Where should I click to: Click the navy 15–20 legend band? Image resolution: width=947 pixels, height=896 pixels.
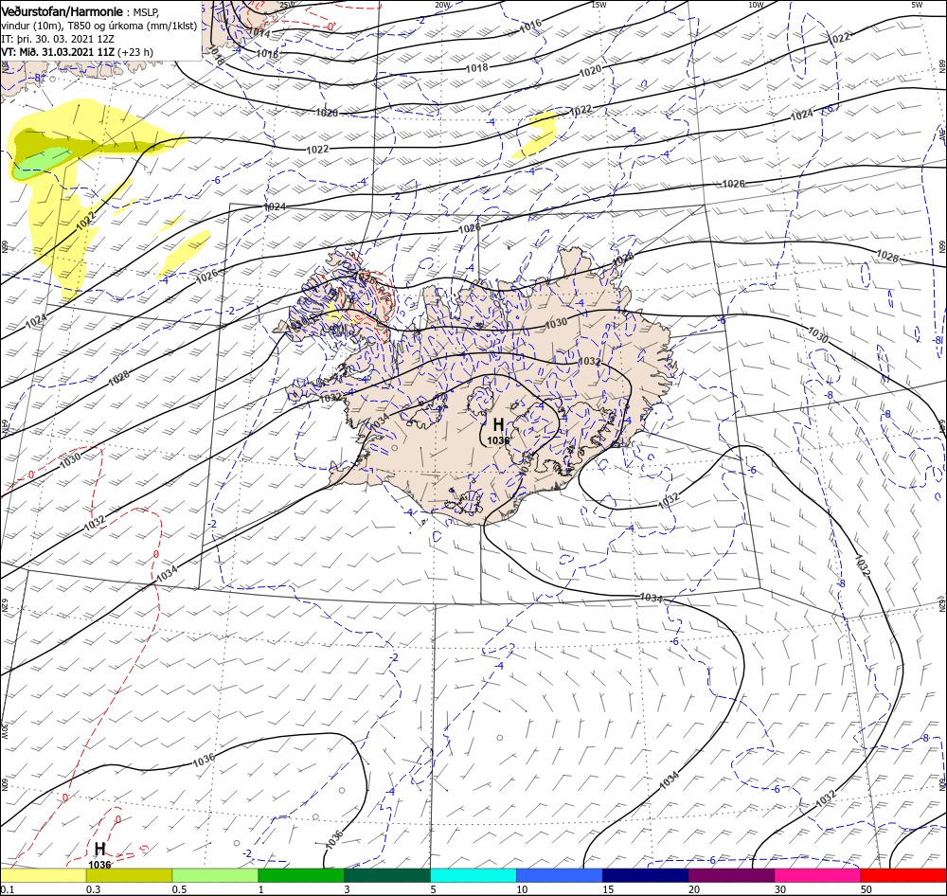coord(646,875)
